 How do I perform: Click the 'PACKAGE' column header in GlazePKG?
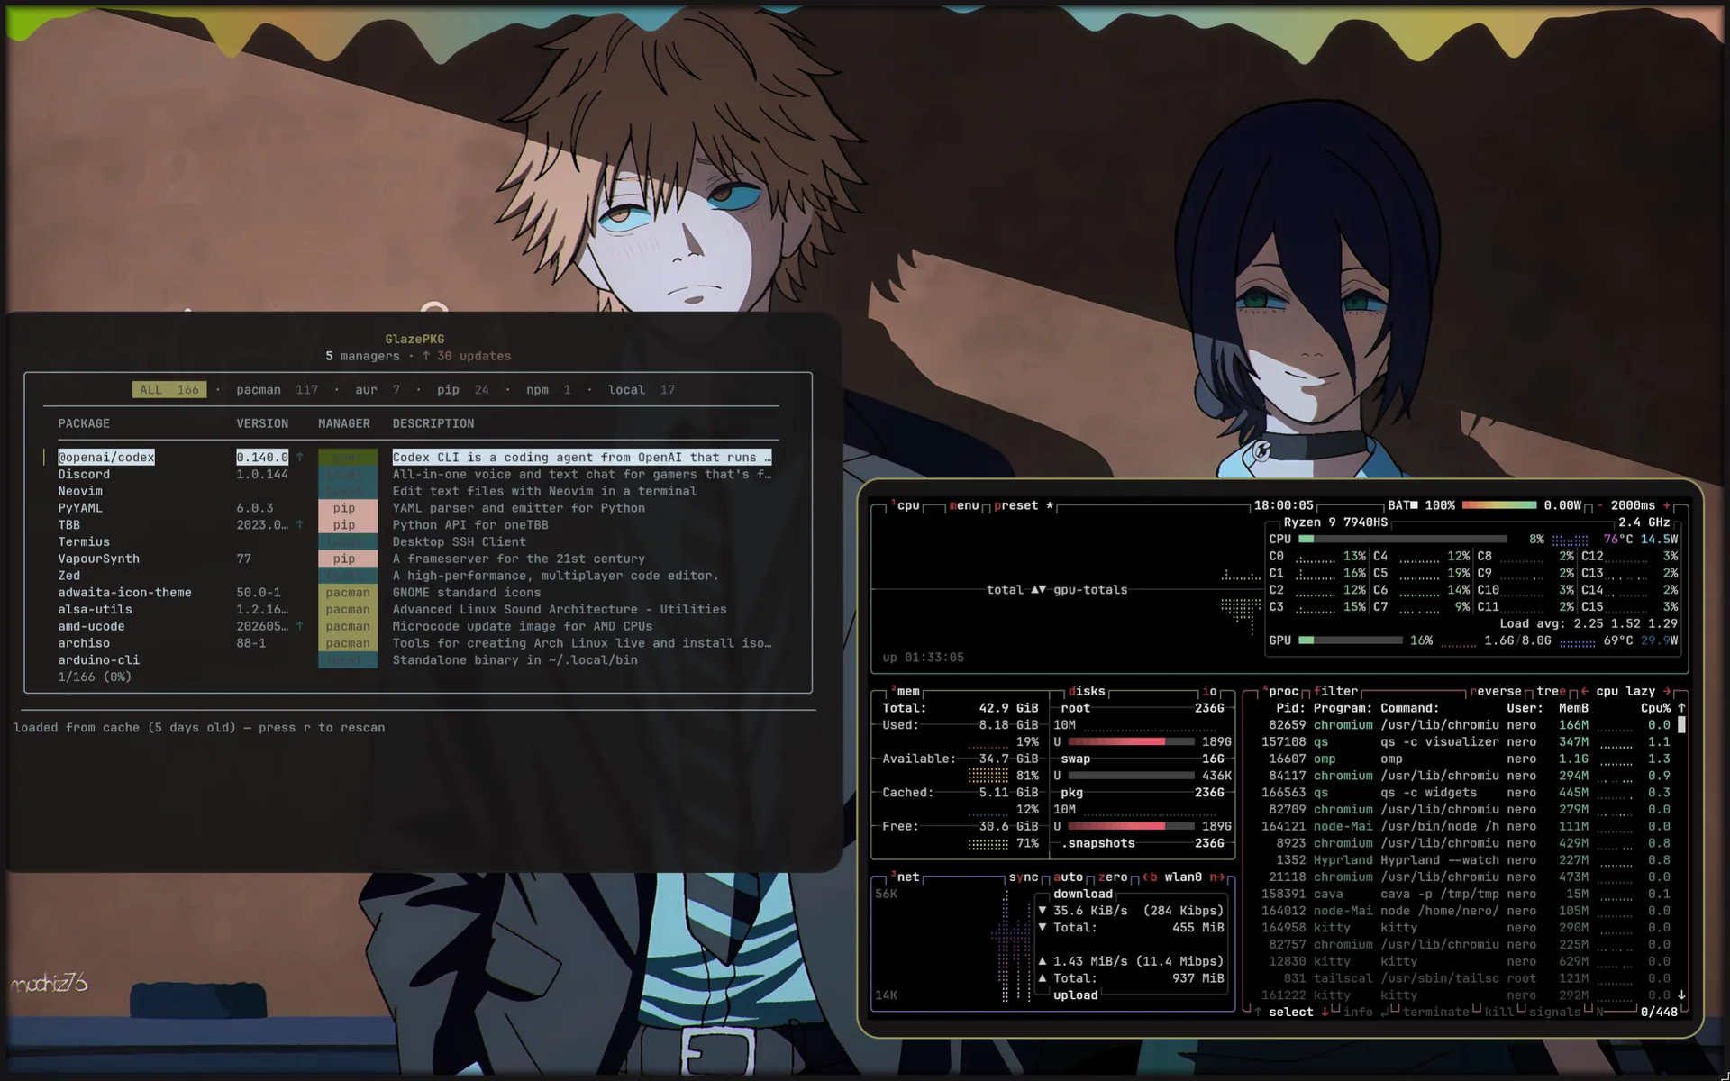[x=84, y=423]
